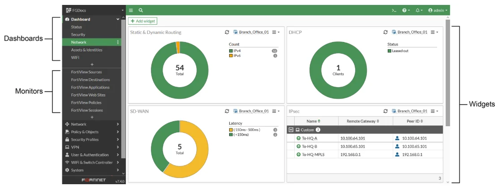Expand the VPN menu

pos(91,147)
